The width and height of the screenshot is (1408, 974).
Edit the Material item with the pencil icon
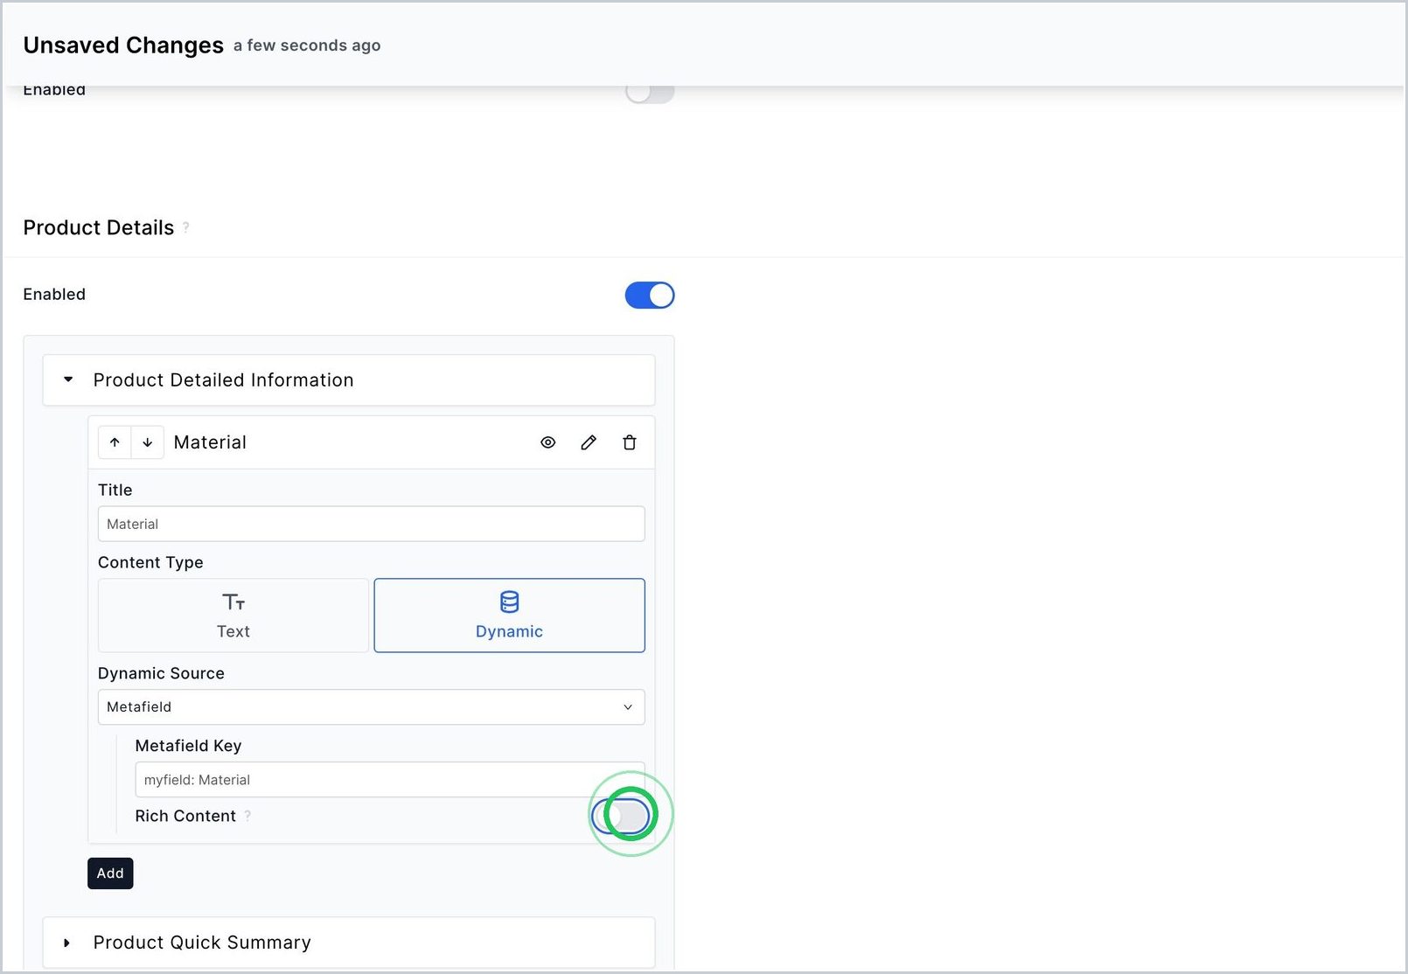pos(589,442)
